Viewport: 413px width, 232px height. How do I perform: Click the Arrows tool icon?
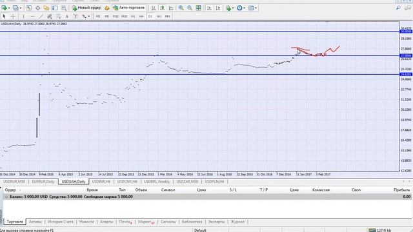pyautogui.click(x=85, y=16)
